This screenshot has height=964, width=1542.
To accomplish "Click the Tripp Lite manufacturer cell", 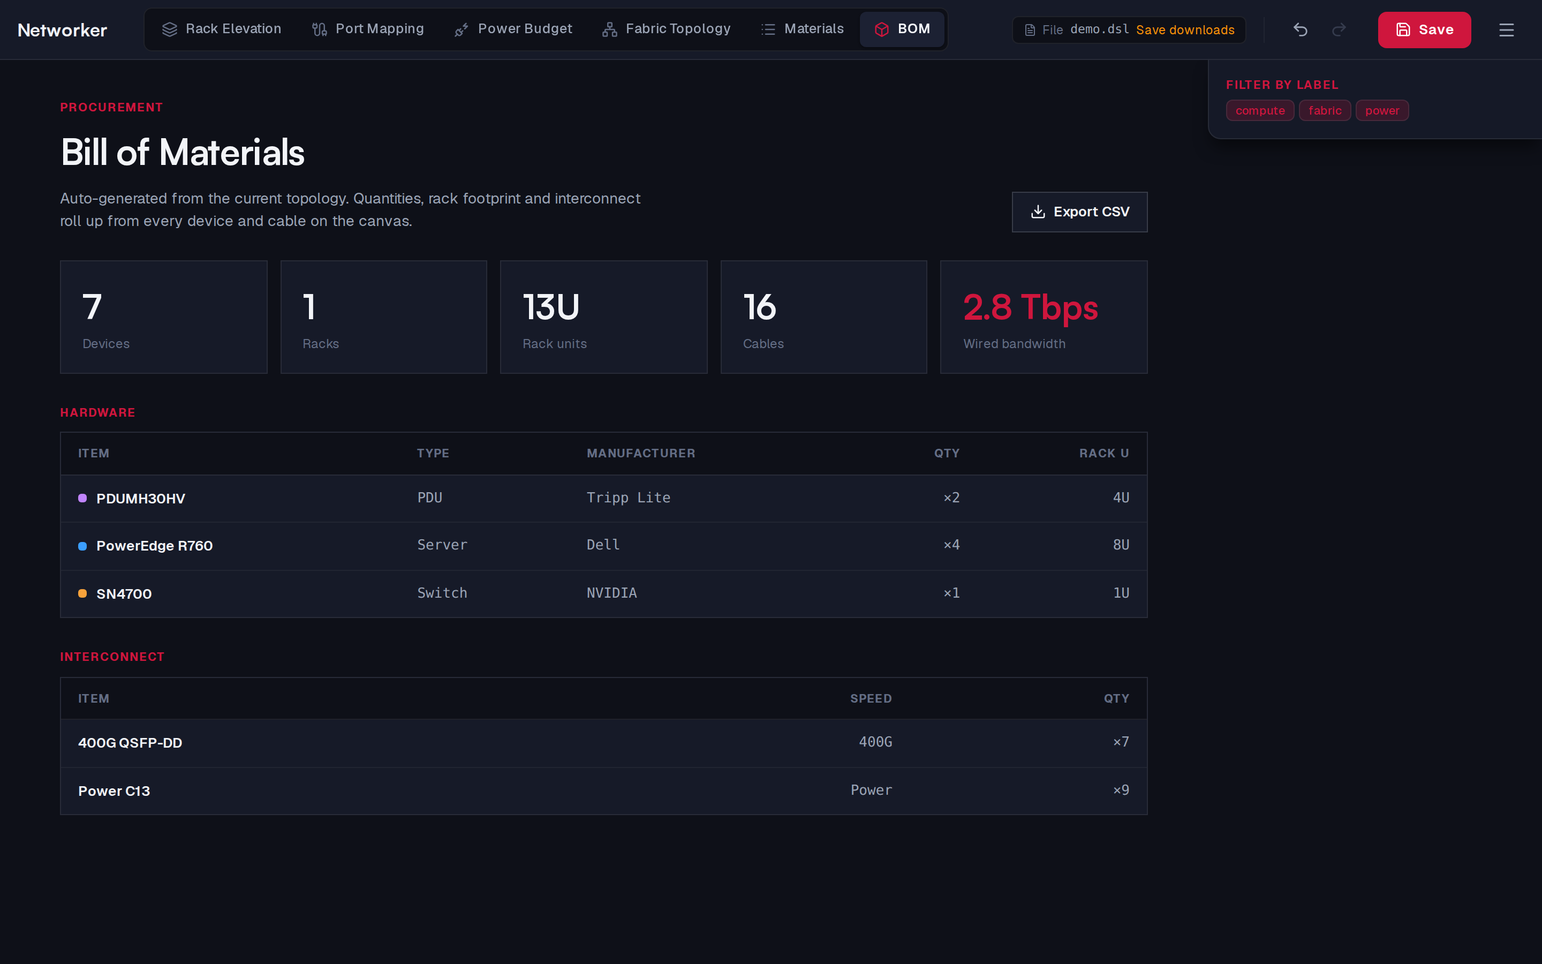I will [x=628, y=498].
